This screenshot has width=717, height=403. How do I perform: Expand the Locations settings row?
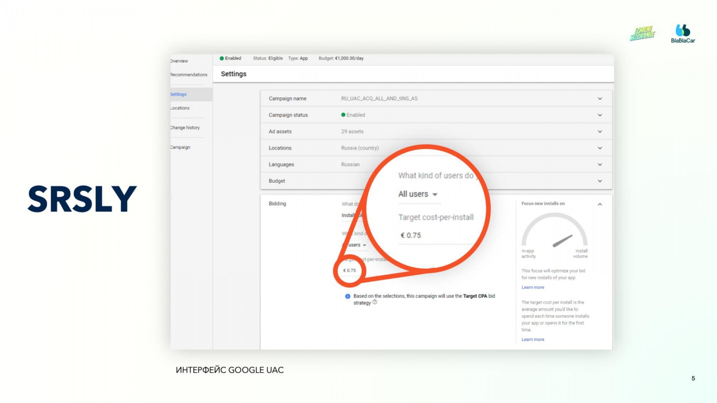tap(600, 148)
